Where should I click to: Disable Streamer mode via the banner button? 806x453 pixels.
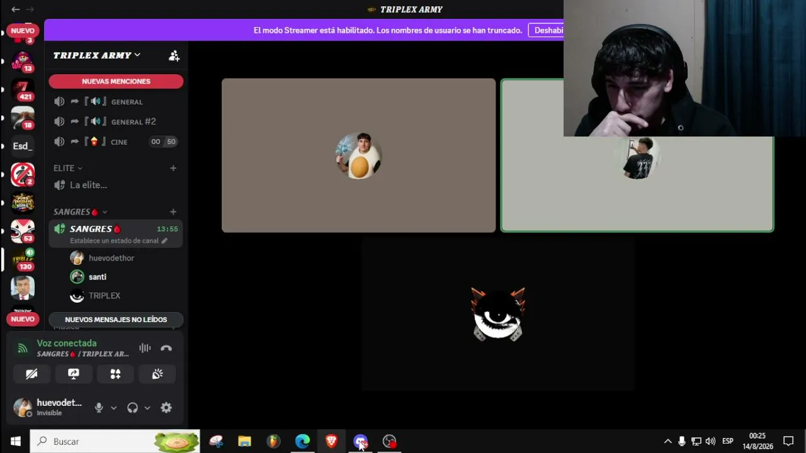[x=547, y=30]
